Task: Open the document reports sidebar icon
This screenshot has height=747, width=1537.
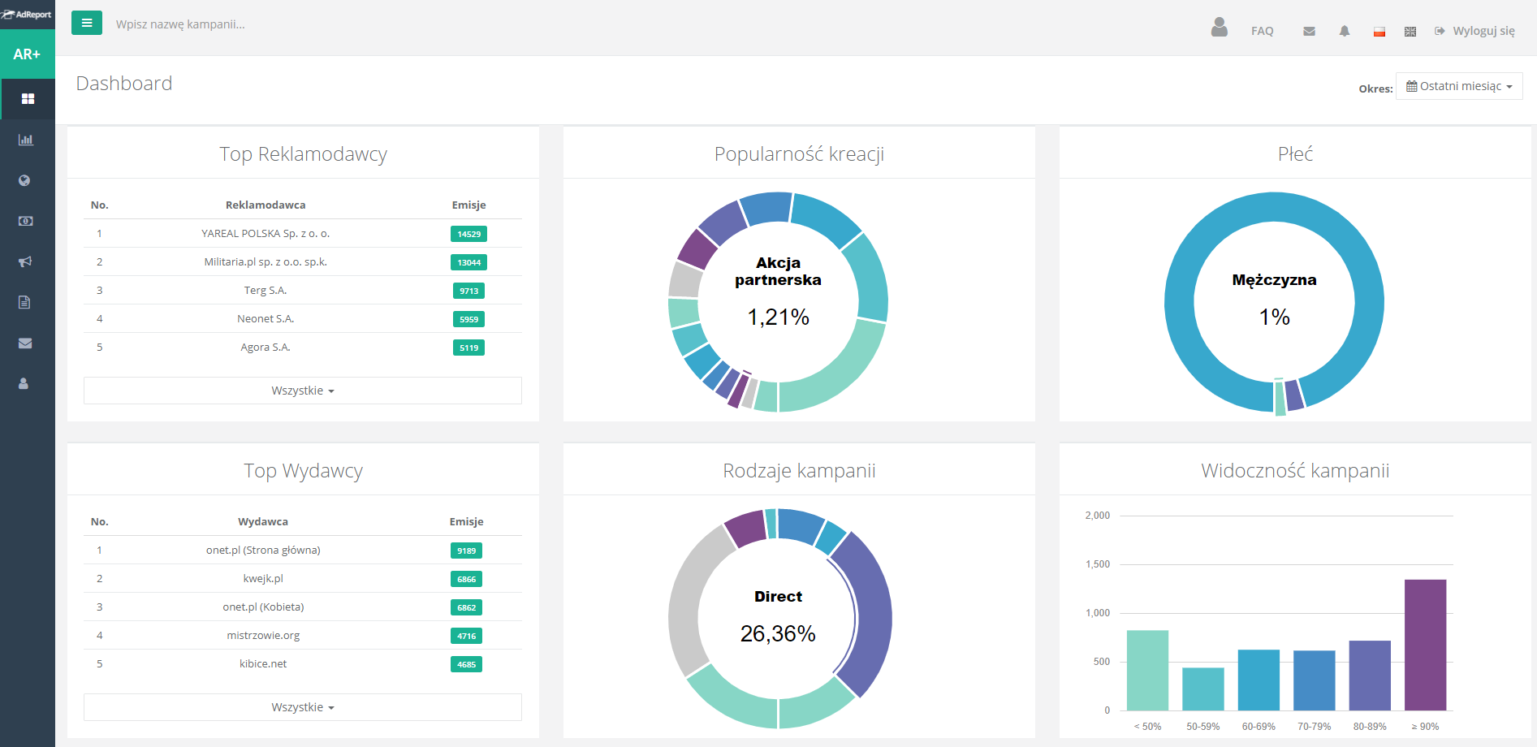Action: [x=24, y=302]
